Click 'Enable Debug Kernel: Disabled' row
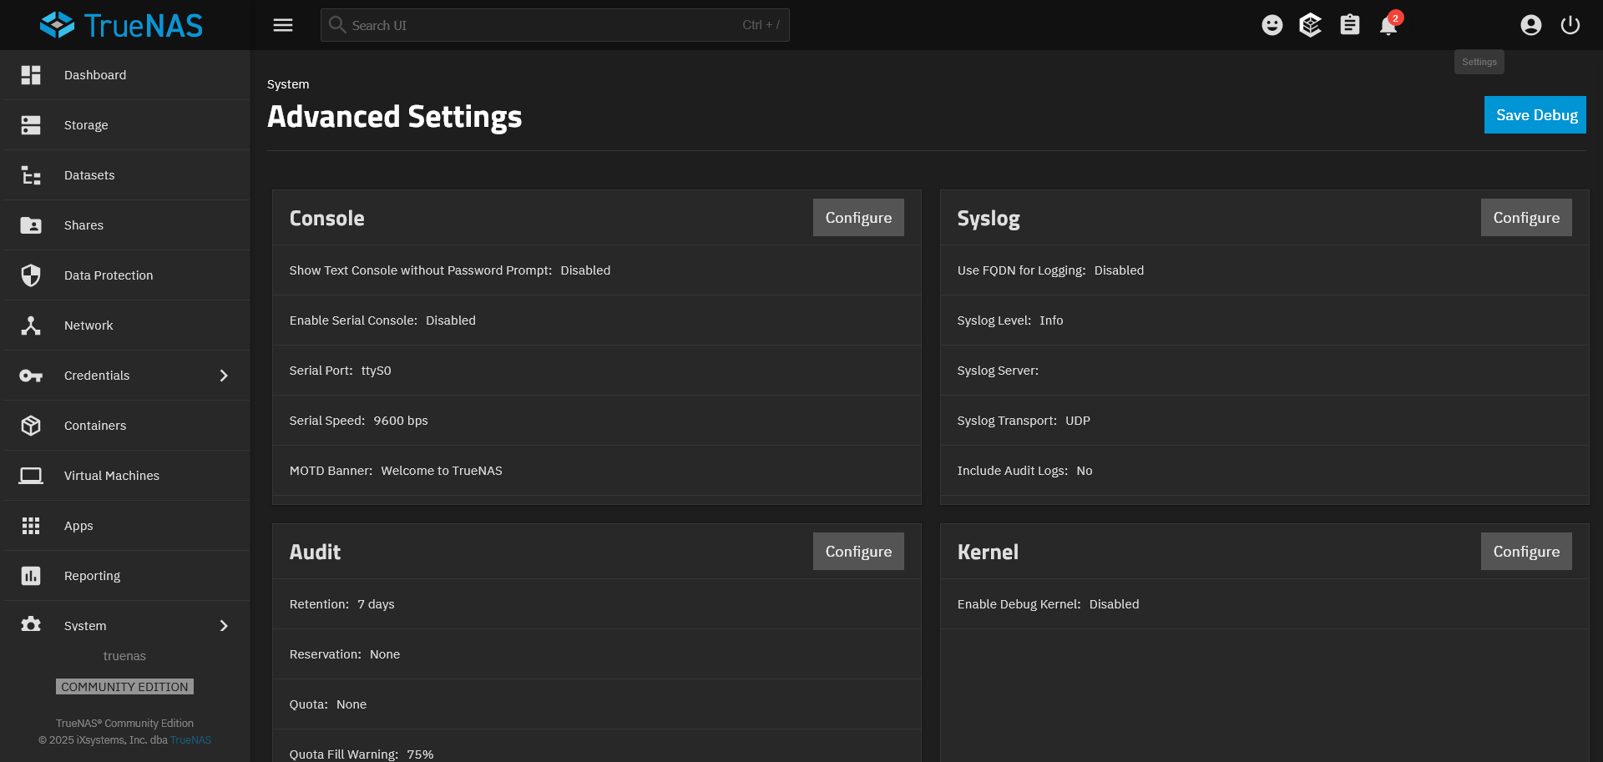 click(x=1264, y=604)
